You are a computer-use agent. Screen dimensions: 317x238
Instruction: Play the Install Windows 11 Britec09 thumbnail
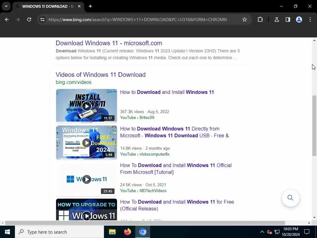click(x=86, y=106)
